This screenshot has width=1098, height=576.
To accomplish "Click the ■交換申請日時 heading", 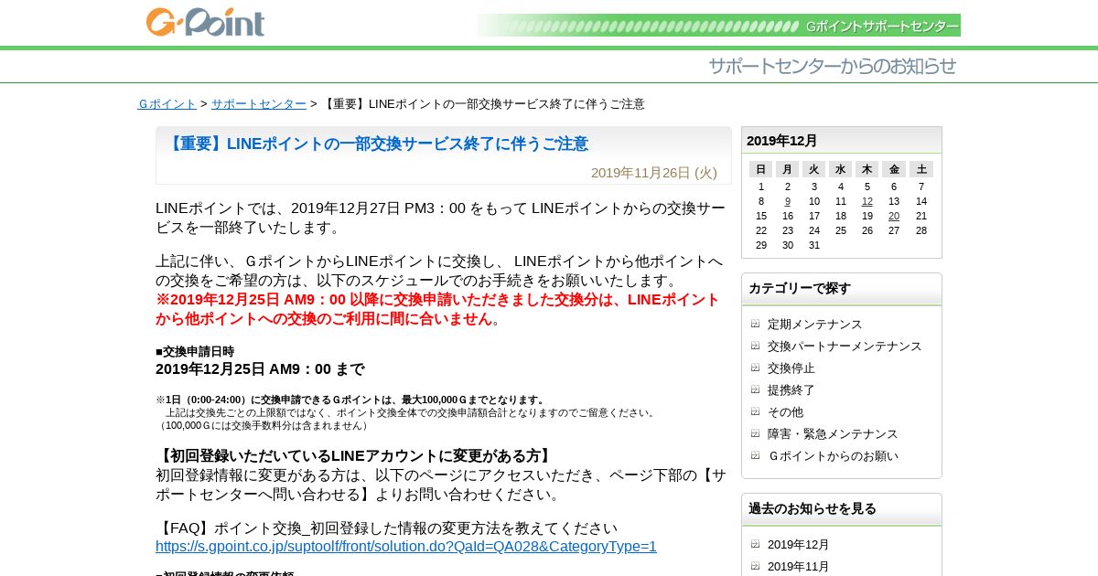I will tap(195, 351).
